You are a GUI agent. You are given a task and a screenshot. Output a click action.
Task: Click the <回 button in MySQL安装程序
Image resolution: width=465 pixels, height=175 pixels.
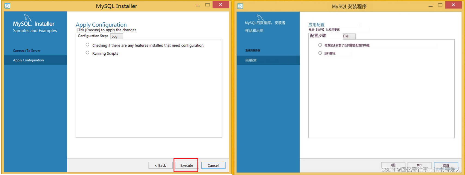[393, 165]
